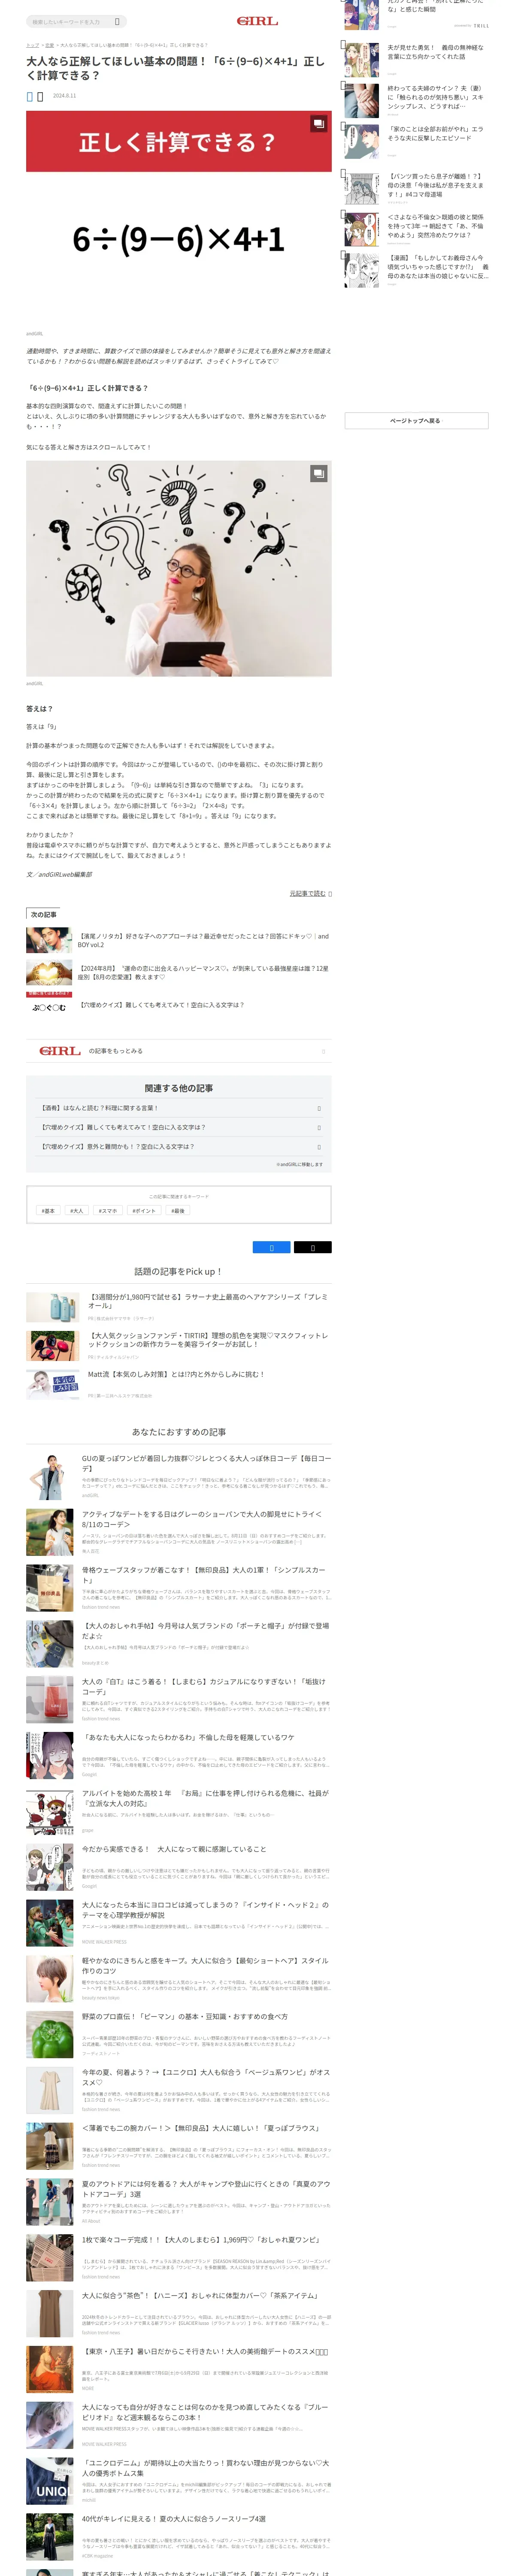
Task: Open article 「ユニクロデニム」が期待以上の大当たりっ！
Action: [x=205, y=2468]
